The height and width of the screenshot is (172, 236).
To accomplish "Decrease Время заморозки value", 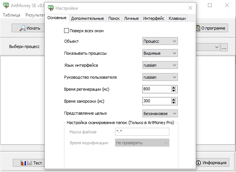I will (173, 103).
